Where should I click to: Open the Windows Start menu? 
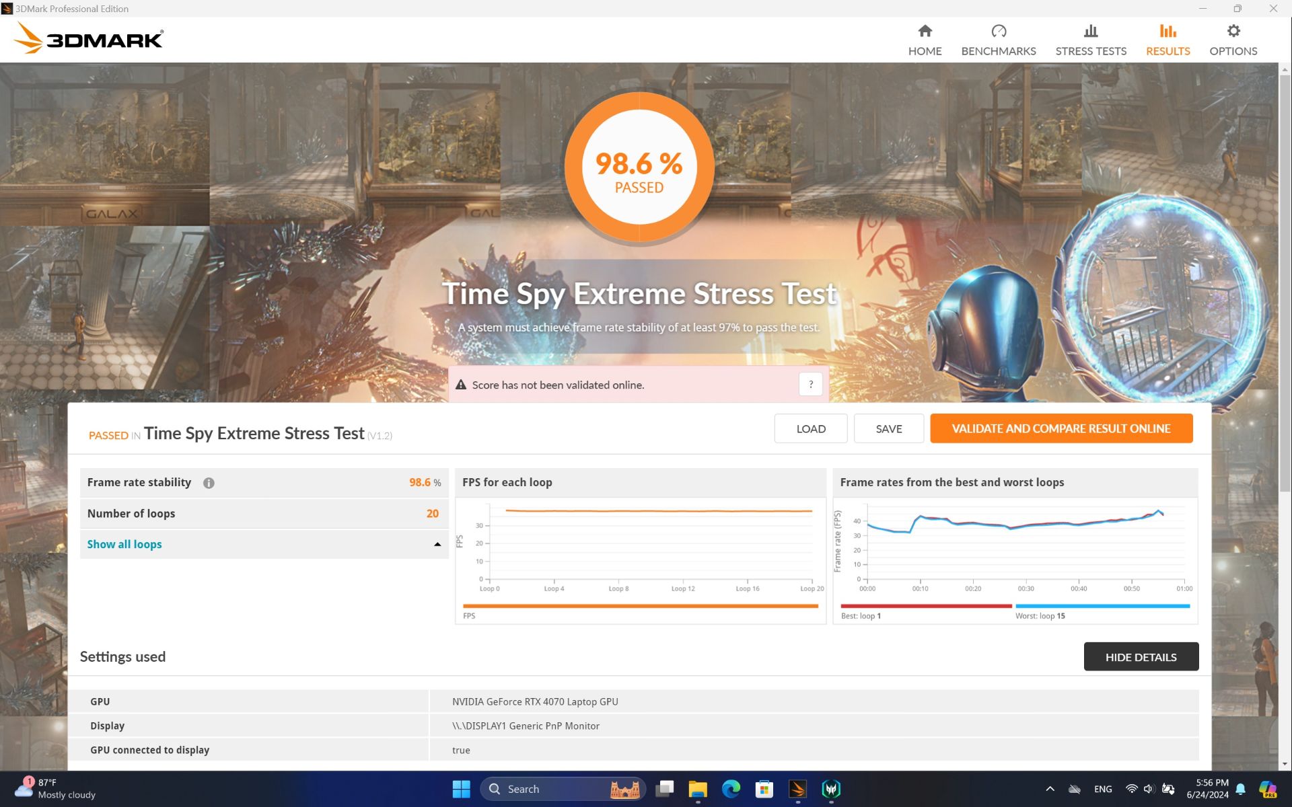pos(461,789)
